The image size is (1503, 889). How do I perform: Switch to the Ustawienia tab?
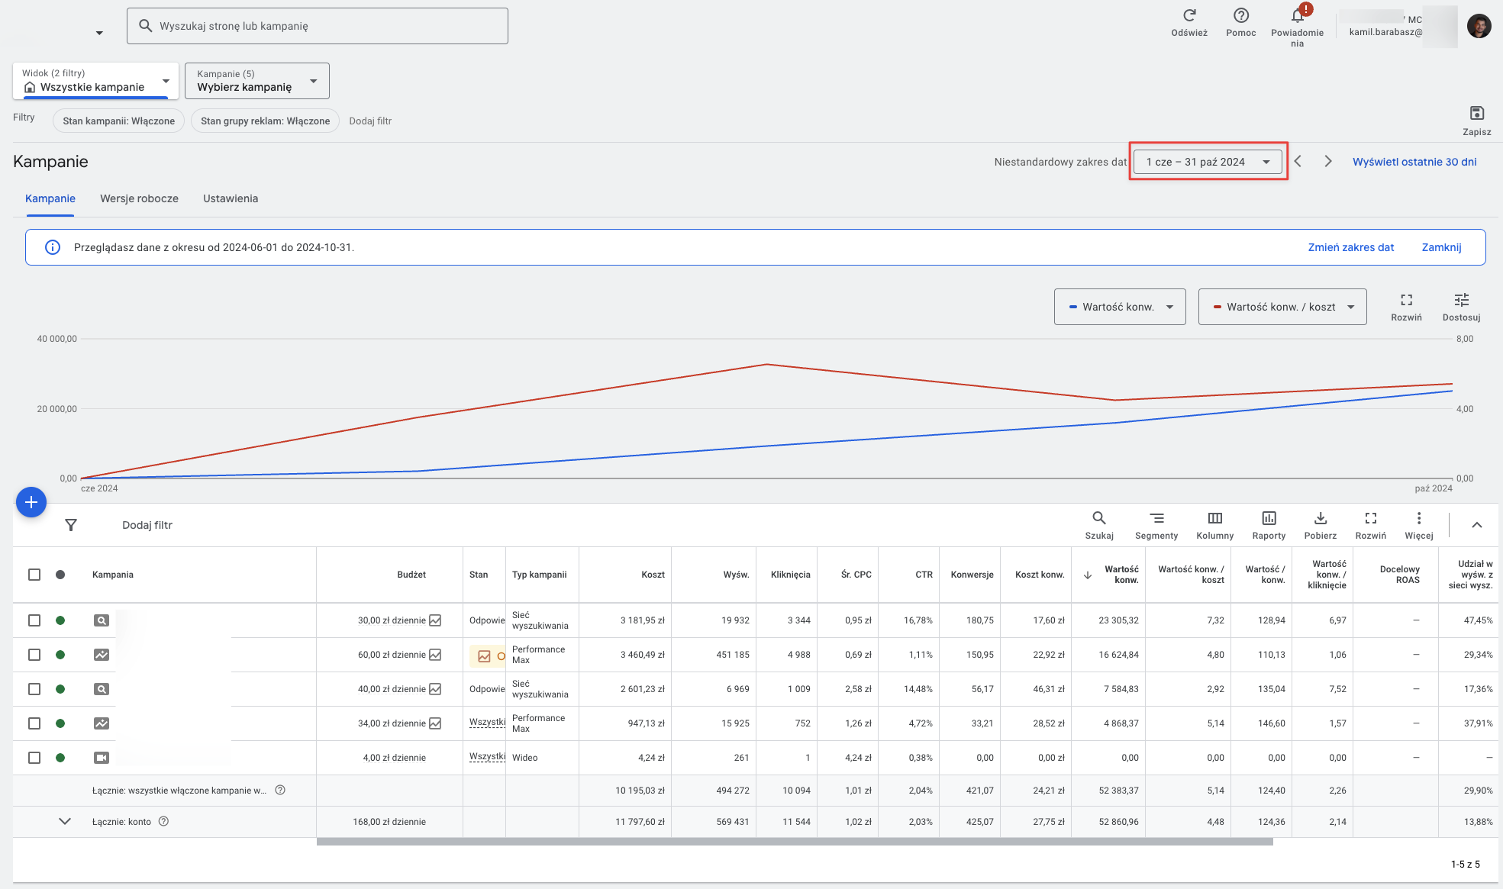[231, 198]
